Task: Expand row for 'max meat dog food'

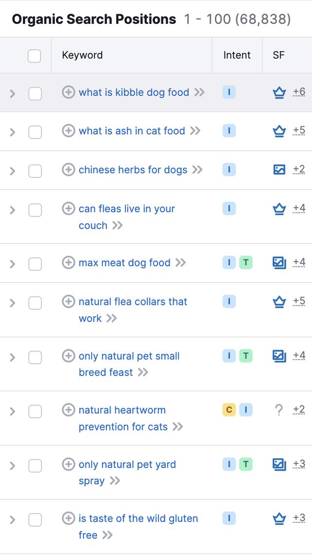Action: (x=12, y=264)
